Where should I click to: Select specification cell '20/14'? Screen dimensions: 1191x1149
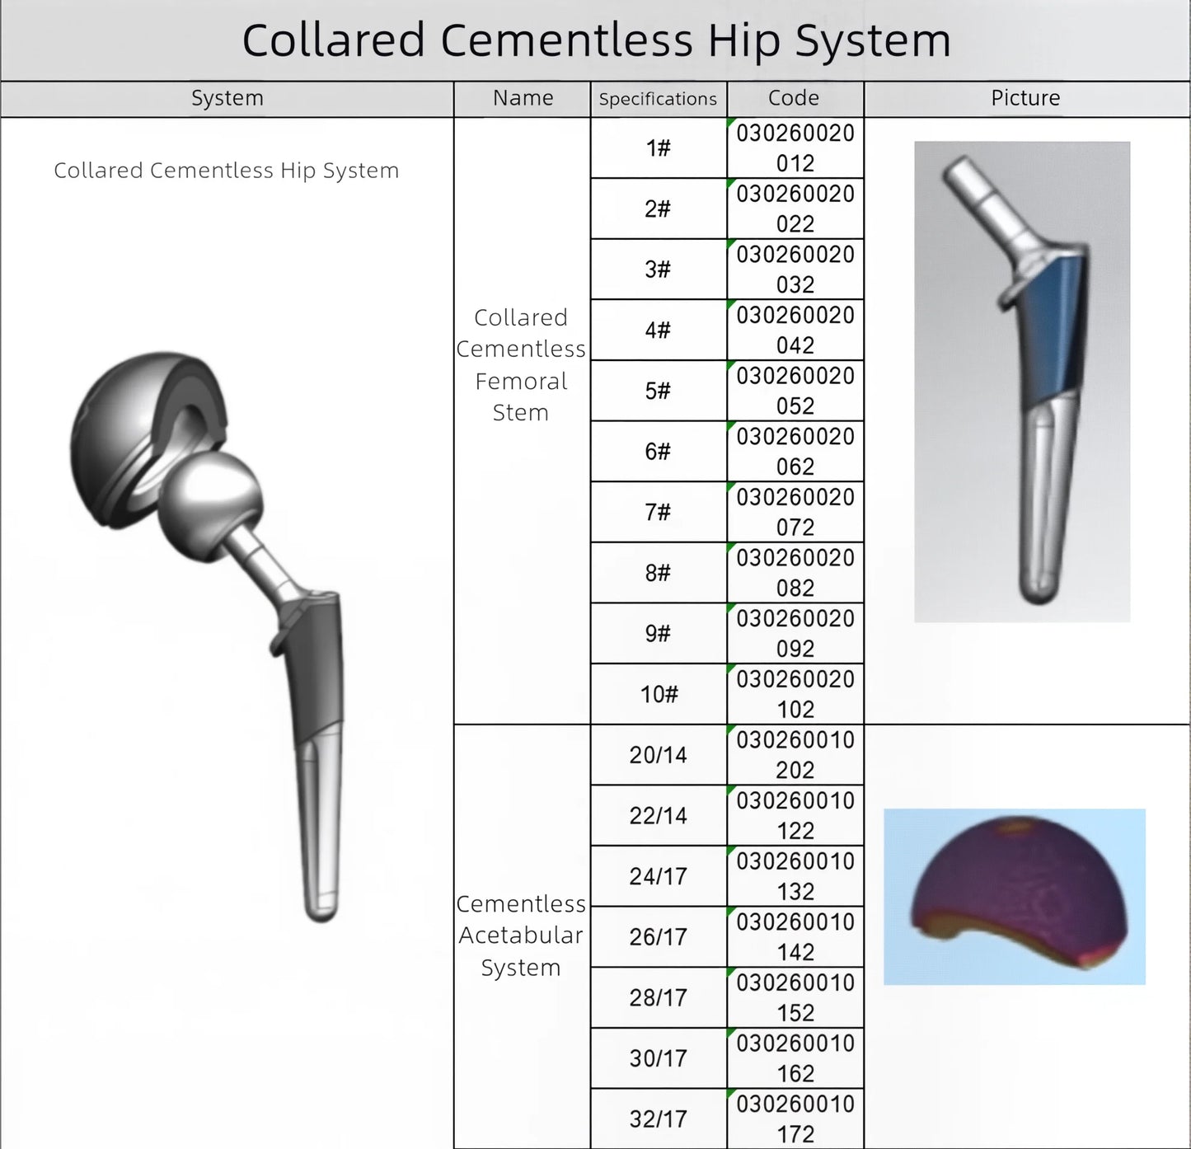coord(659,755)
